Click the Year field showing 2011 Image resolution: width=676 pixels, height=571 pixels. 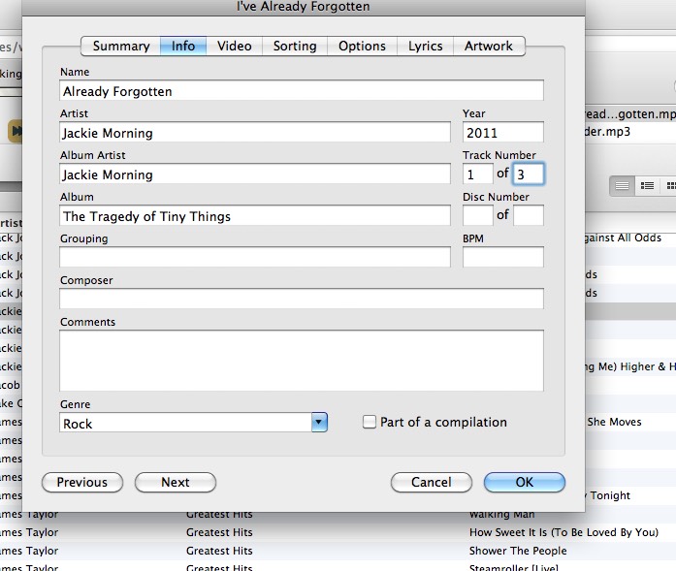(x=503, y=132)
